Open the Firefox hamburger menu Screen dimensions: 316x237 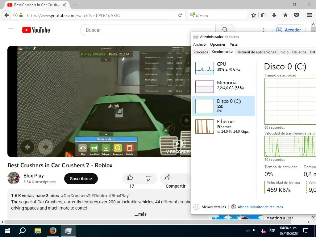pyautogui.click(x=310, y=15)
